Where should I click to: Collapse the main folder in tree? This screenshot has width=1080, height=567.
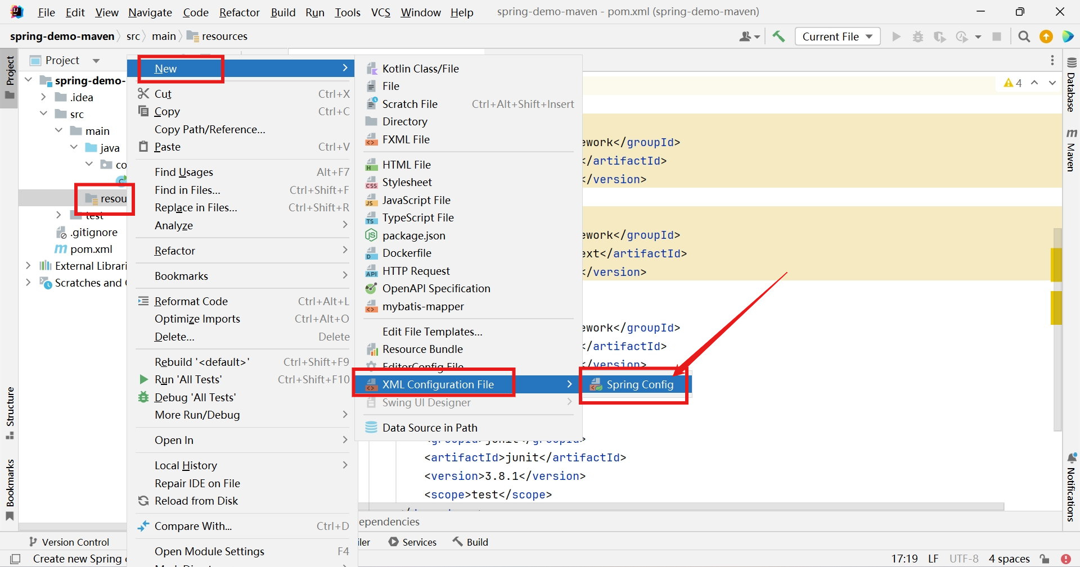coord(58,131)
